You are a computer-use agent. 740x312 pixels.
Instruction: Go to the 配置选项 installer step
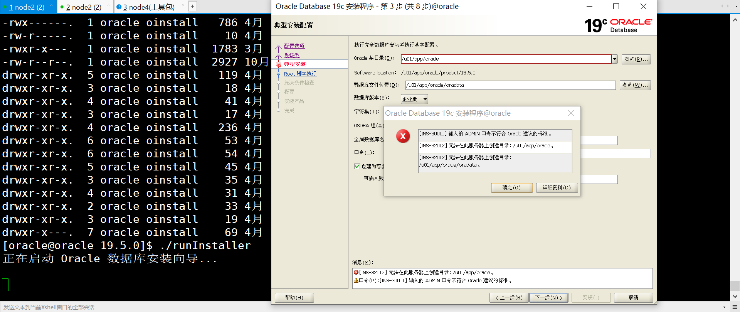294,46
